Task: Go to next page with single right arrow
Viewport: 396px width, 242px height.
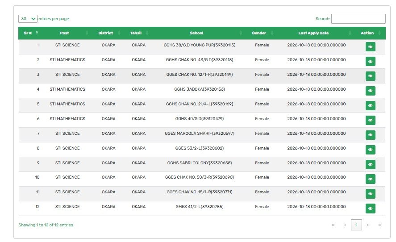Action: click(x=368, y=225)
